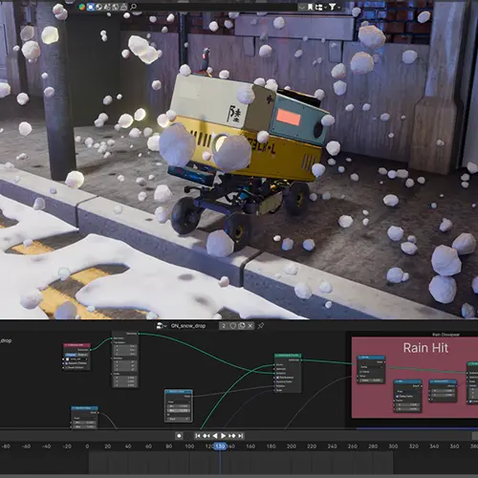This screenshot has width=478, height=478.
Task: Unlink GN_snow_drop node group with X
Action: click(x=250, y=326)
